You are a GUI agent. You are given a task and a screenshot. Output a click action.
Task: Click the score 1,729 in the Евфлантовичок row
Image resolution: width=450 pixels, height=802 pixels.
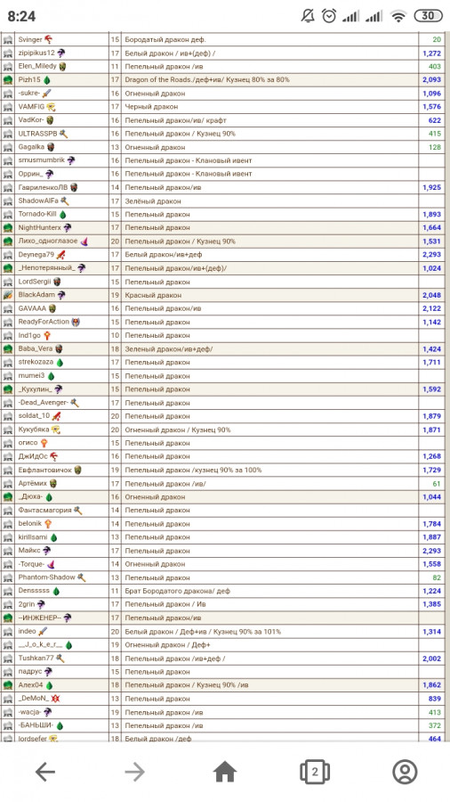[x=431, y=470]
